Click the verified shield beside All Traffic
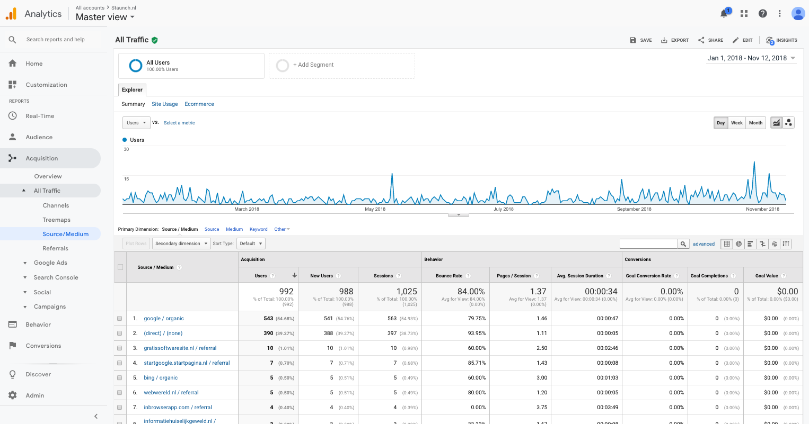This screenshot has height=424, width=809. (x=155, y=40)
